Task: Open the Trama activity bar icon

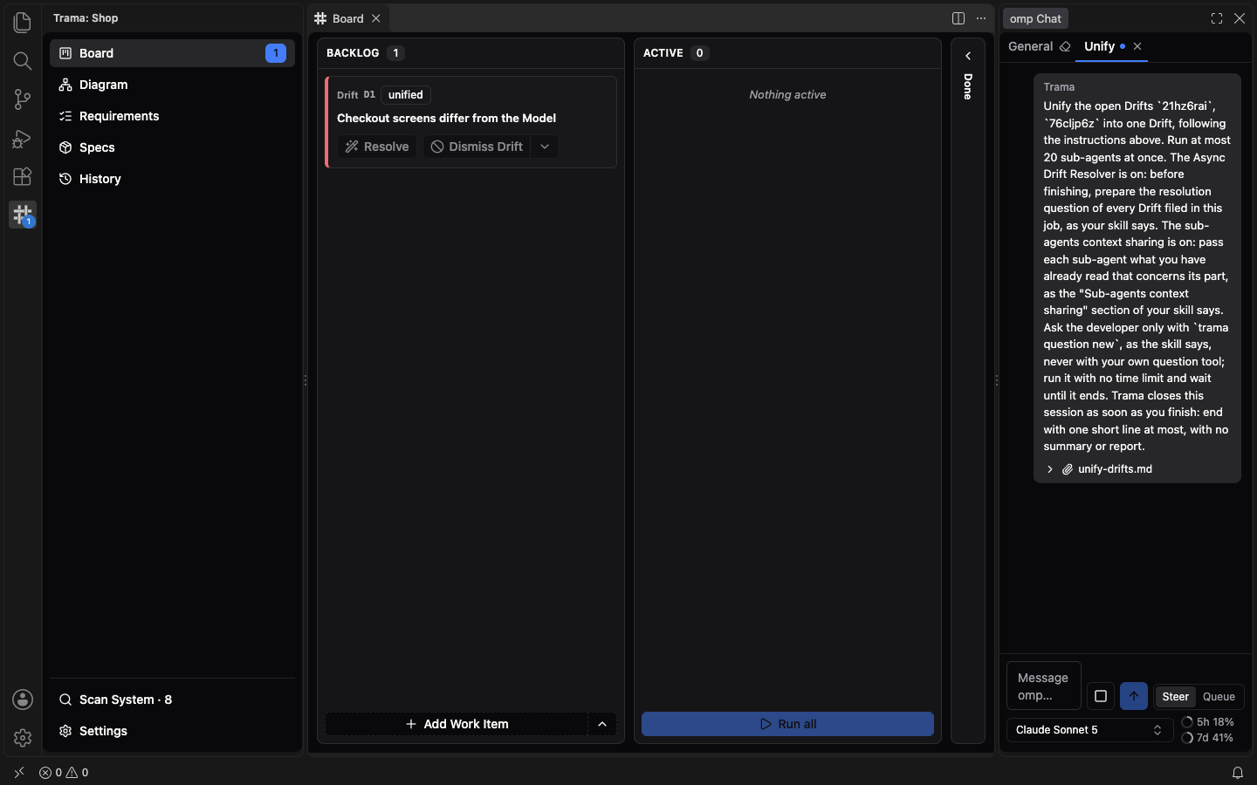Action: pyautogui.click(x=23, y=215)
